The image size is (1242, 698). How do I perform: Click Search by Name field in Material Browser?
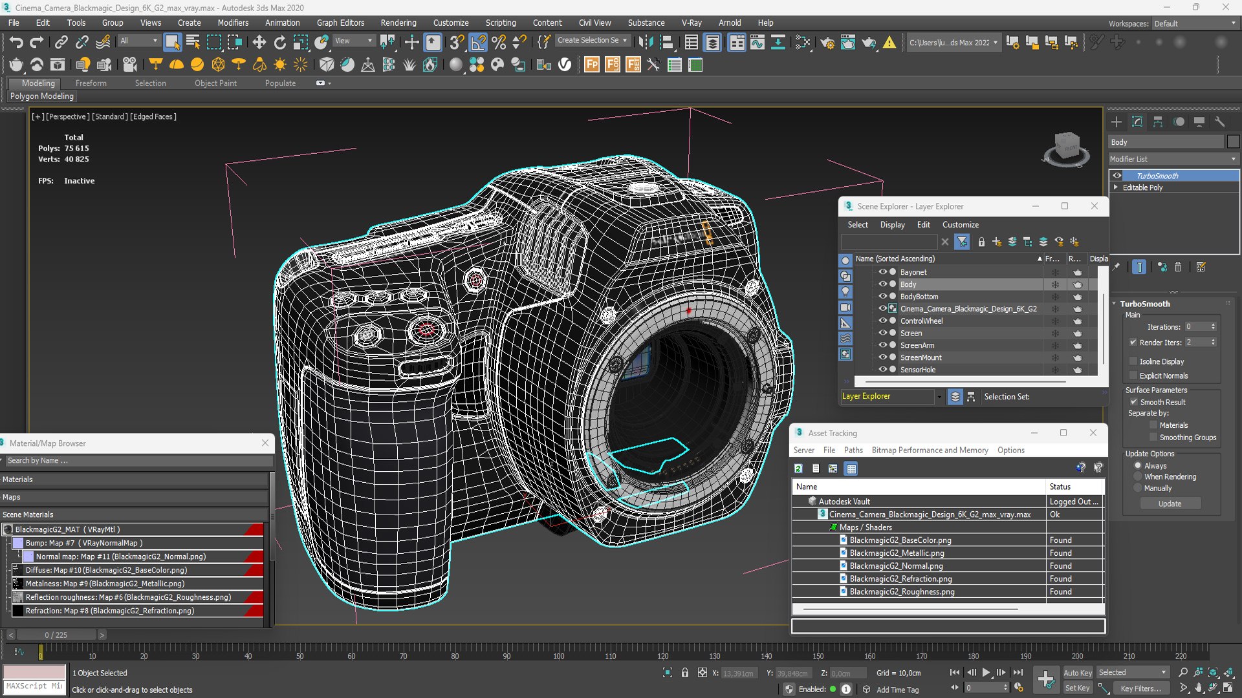click(138, 461)
